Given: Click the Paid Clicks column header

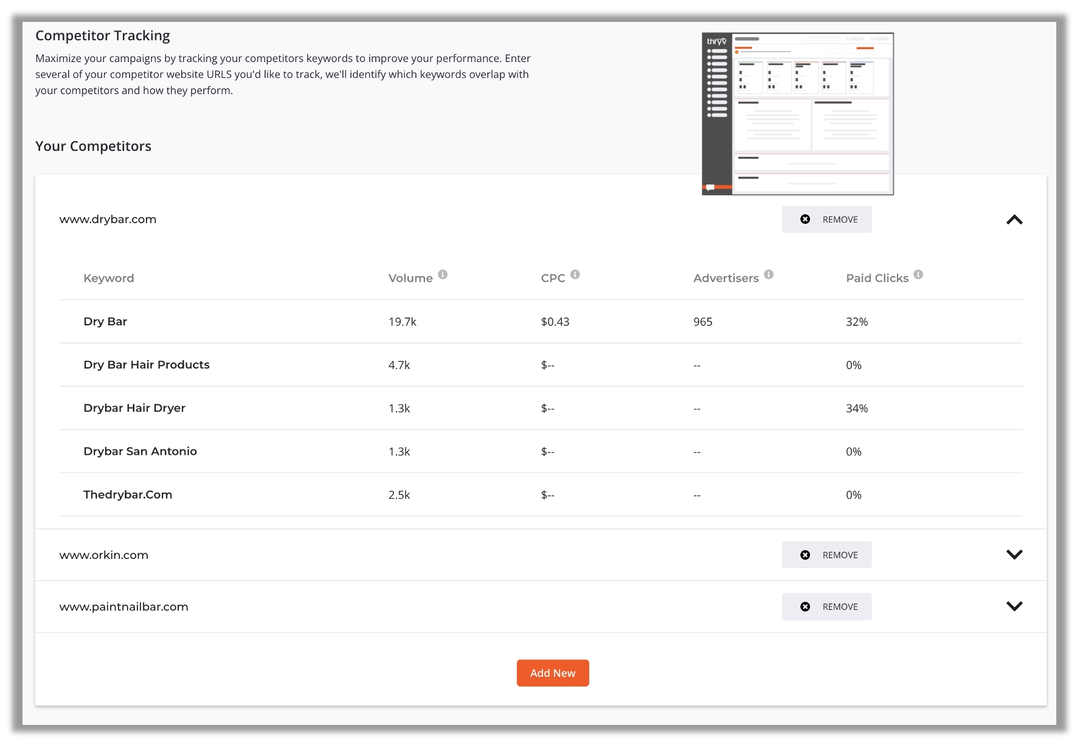Looking at the screenshot, I should (877, 278).
